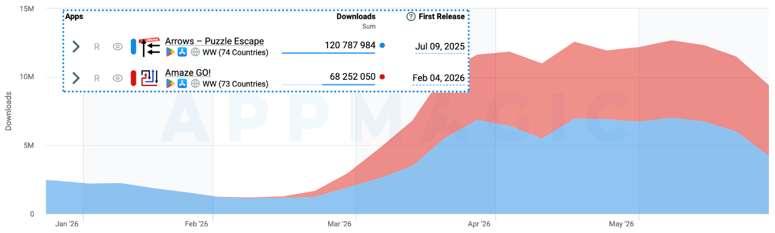Click the blue color pill for Arrows
Viewport: 775px width, 233px height.
133,46
